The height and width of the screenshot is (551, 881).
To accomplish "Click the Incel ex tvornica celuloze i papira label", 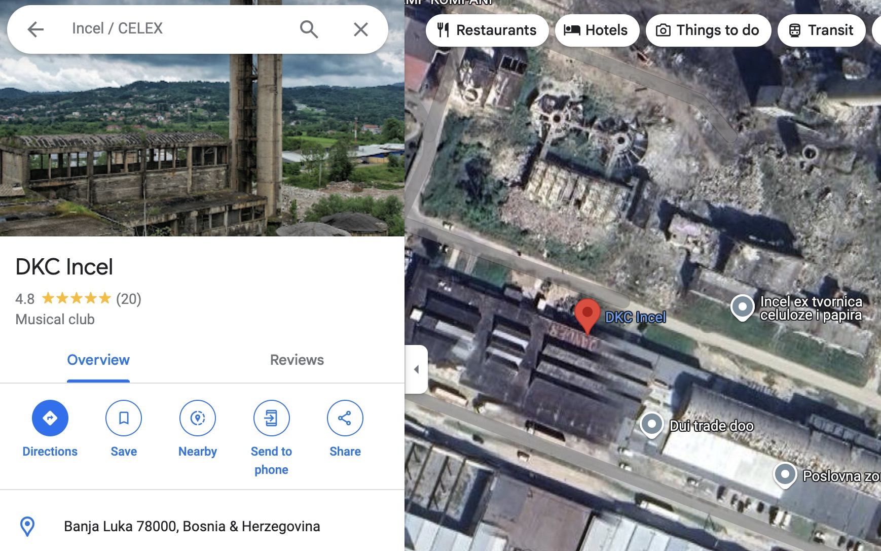I will 811,308.
